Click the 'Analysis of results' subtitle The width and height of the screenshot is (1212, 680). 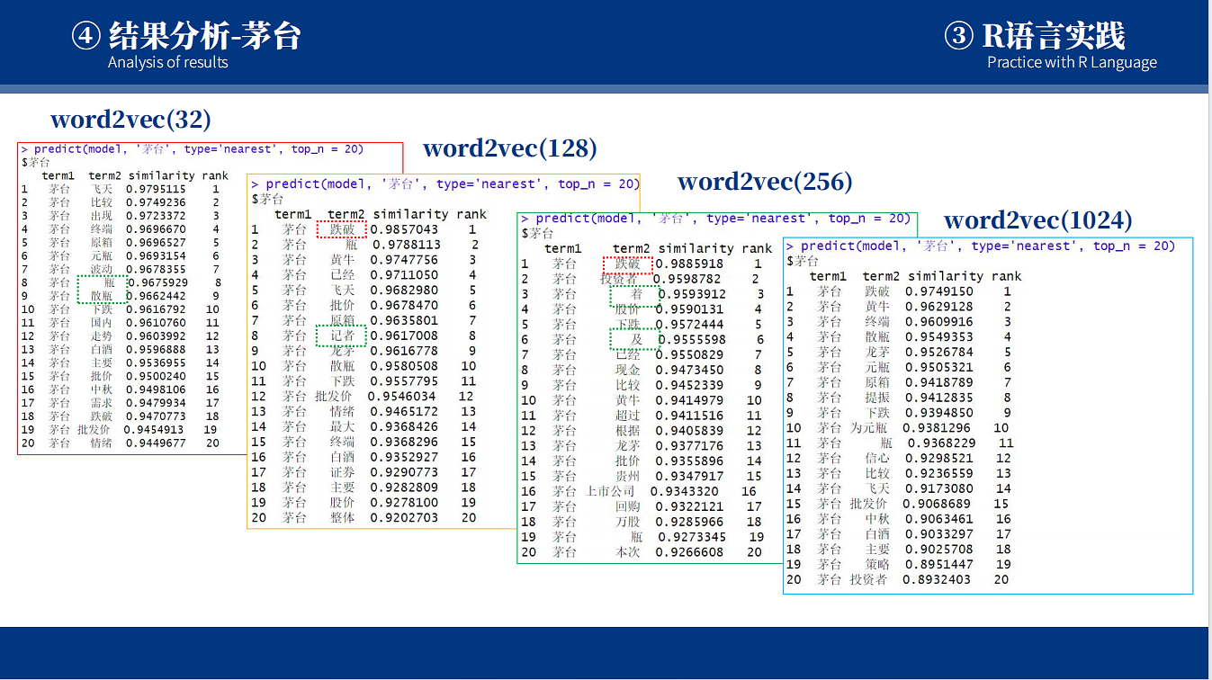[167, 62]
